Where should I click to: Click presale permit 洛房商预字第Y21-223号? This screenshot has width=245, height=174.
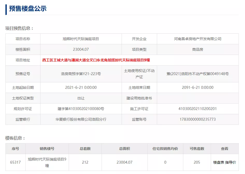click(x=81, y=74)
